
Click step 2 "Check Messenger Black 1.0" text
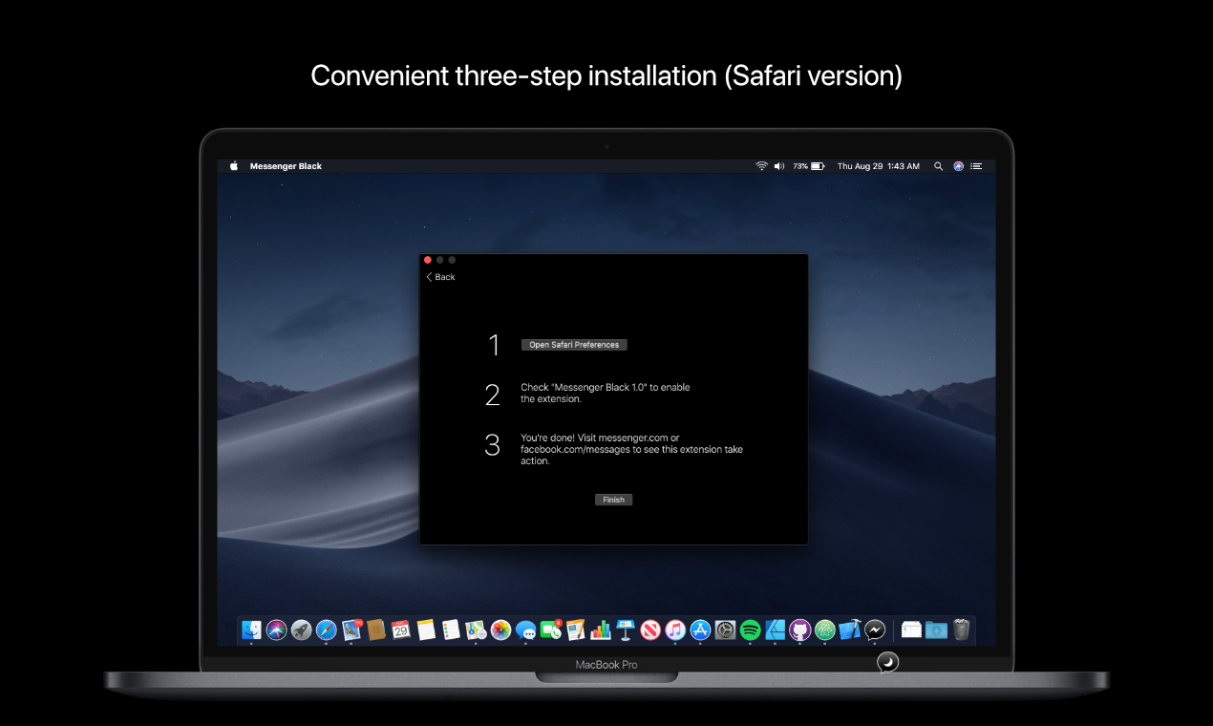pos(606,394)
